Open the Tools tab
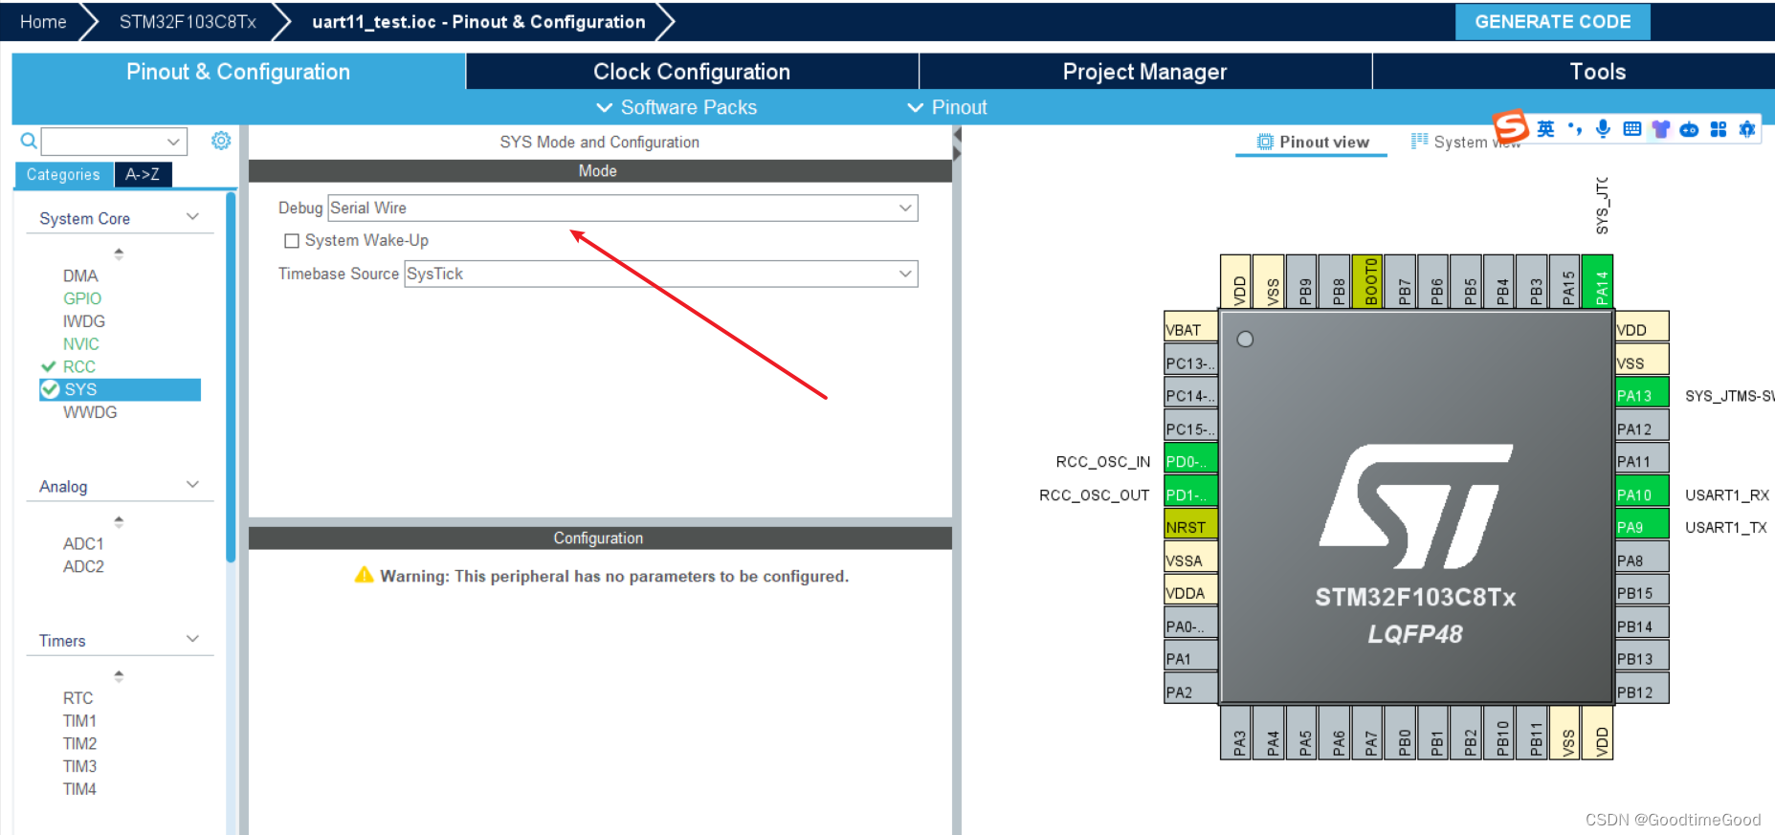 (x=1597, y=72)
